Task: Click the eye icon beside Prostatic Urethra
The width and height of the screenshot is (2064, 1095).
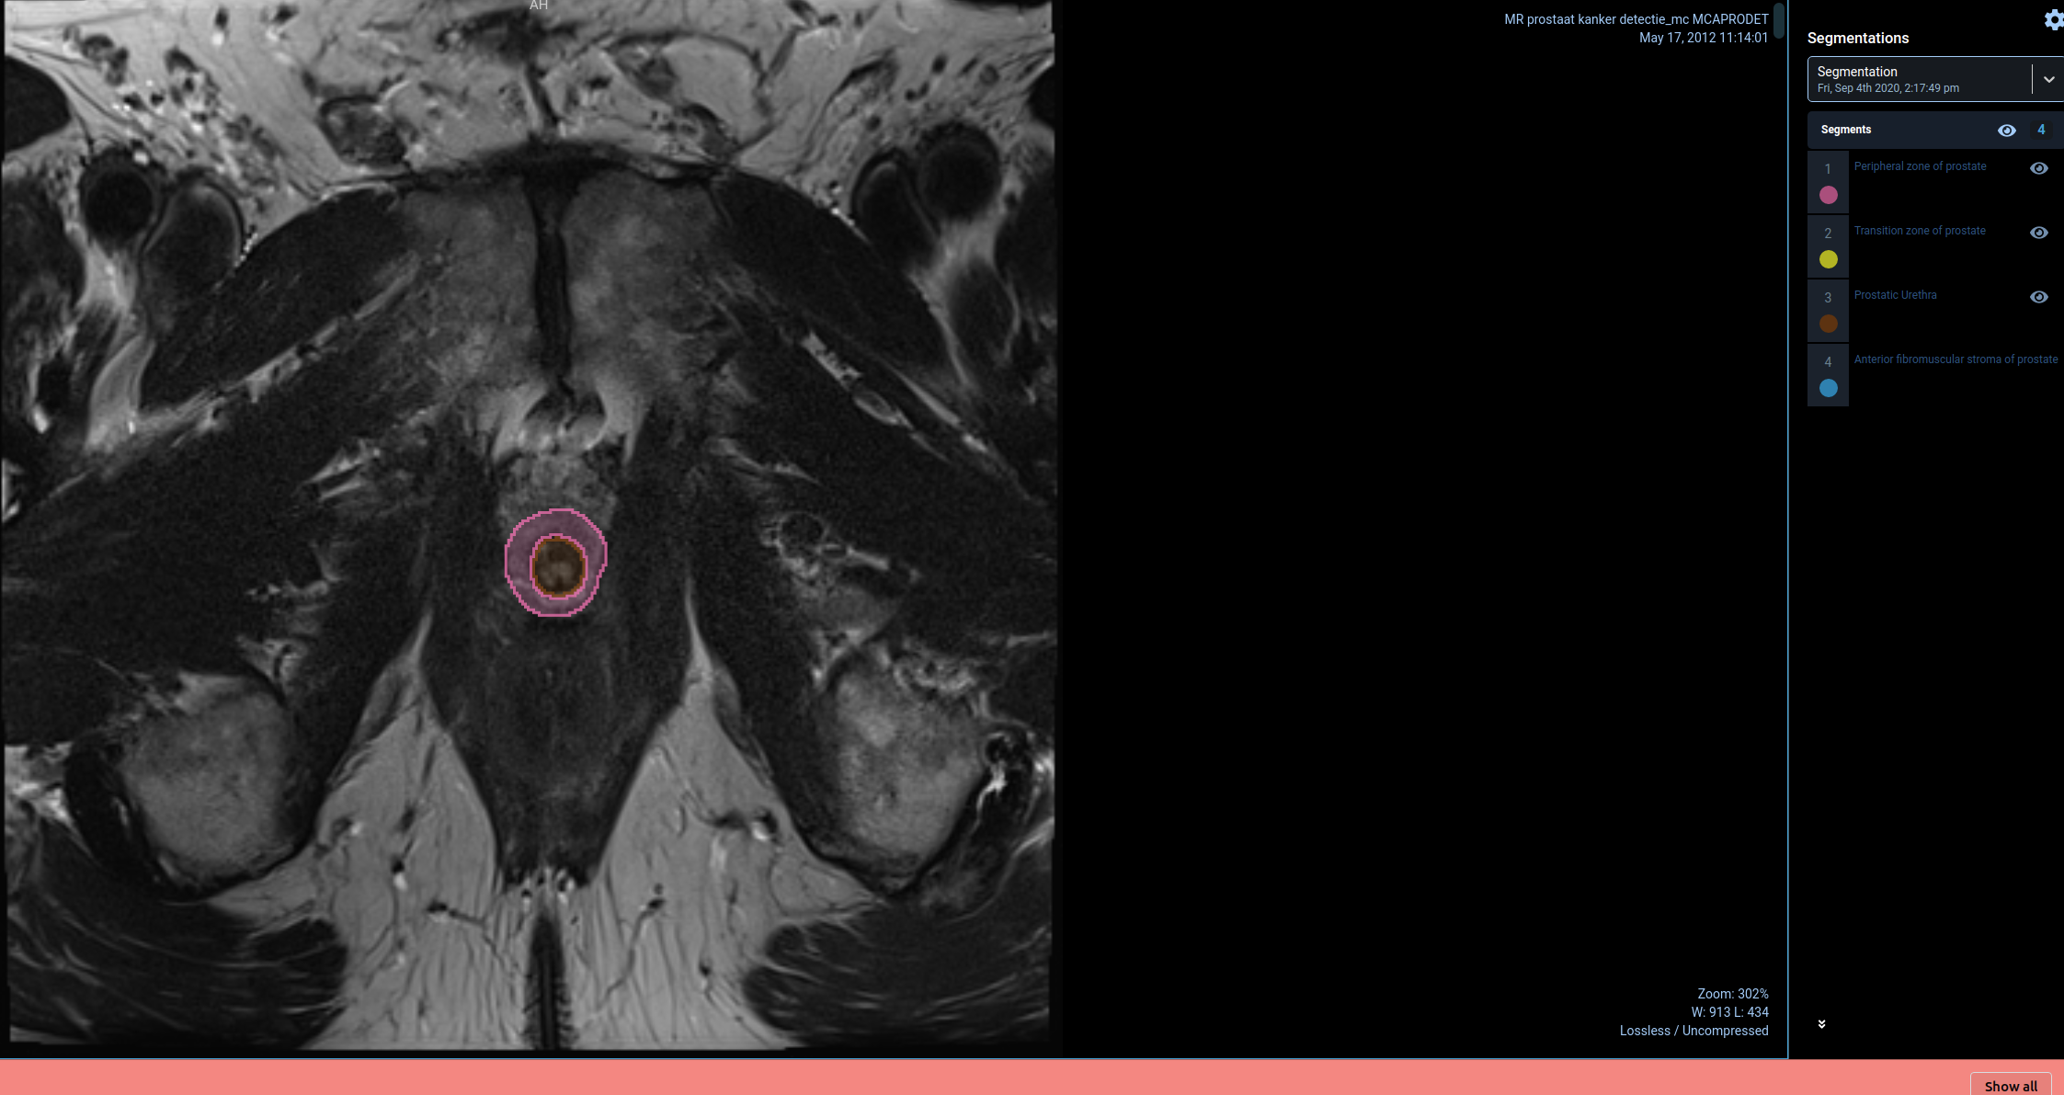Action: [x=2039, y=297]
